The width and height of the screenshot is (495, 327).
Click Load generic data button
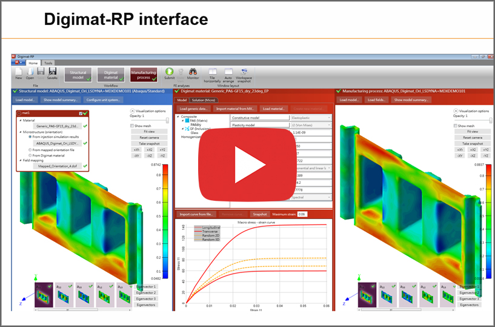[x=193, y=109]
